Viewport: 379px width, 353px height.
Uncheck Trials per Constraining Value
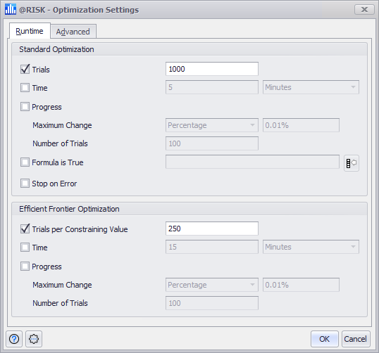tap(25, 229)
